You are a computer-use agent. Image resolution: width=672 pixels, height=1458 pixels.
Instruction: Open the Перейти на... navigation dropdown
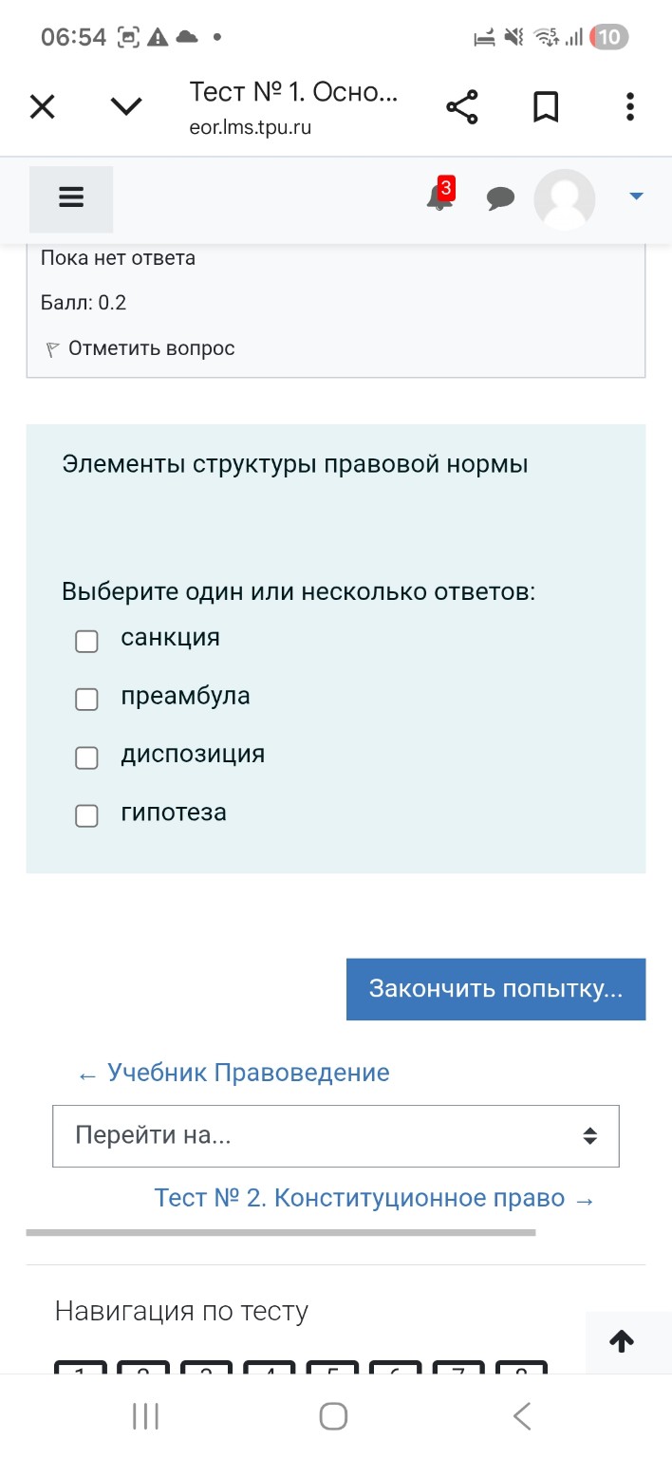click(x=336, y=1135)
